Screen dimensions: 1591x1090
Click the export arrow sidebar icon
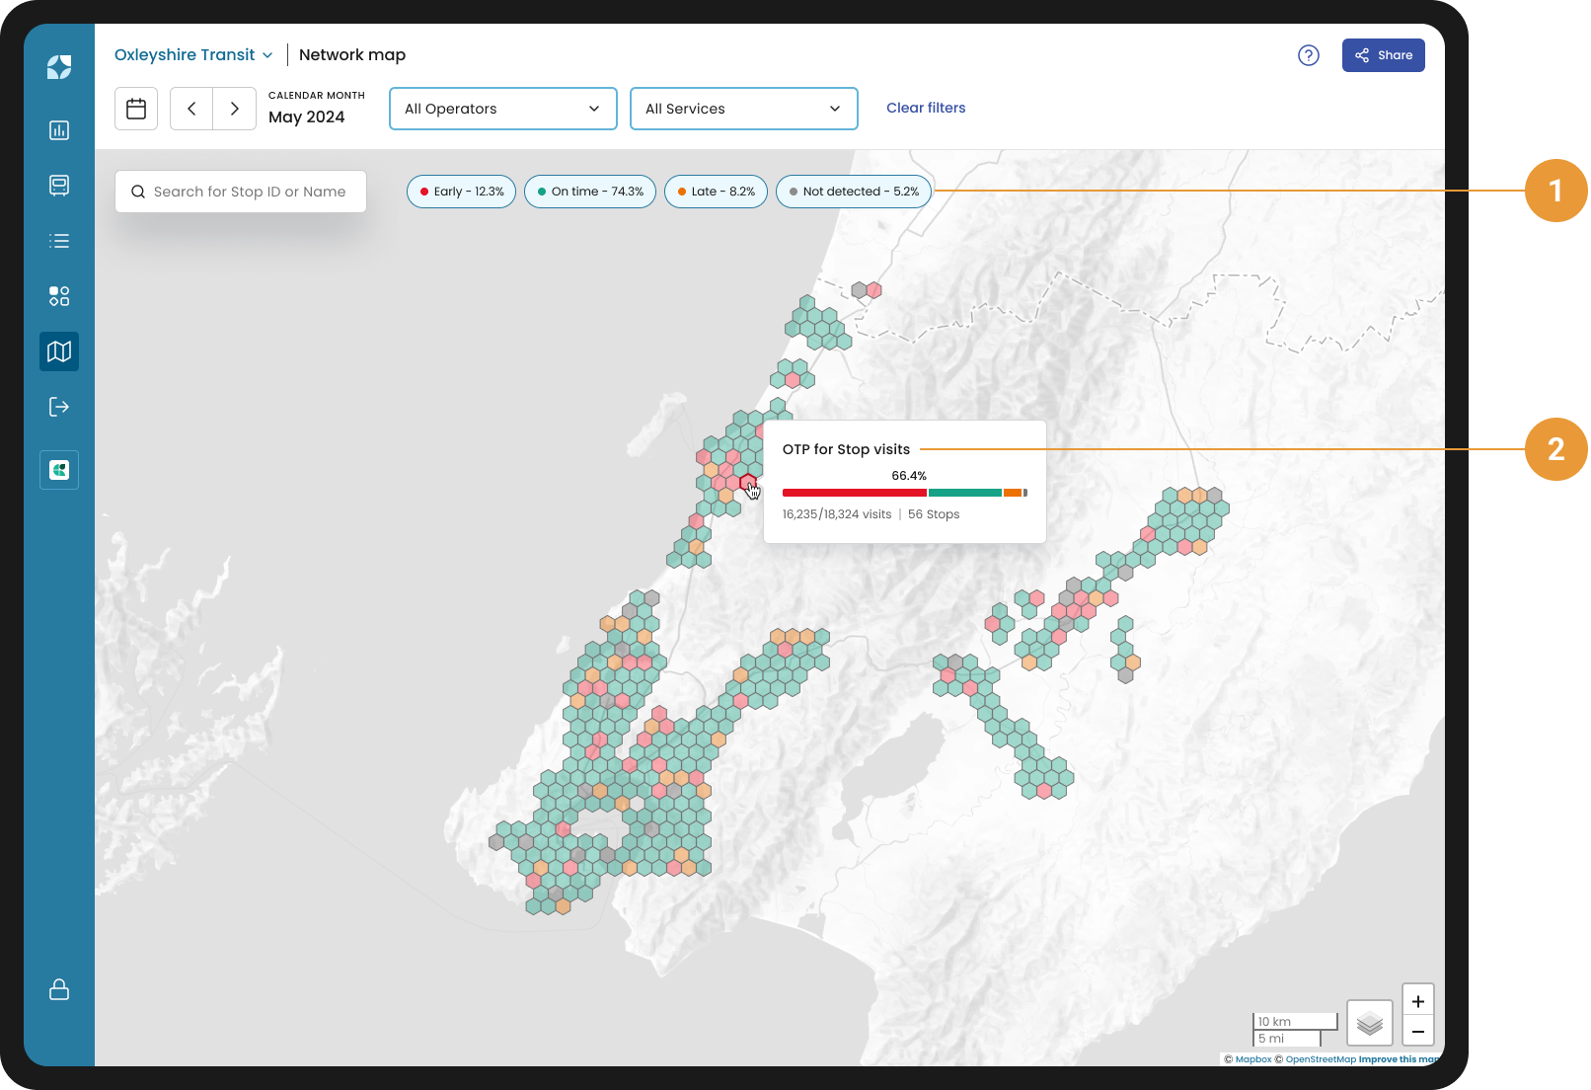(59, 407)
